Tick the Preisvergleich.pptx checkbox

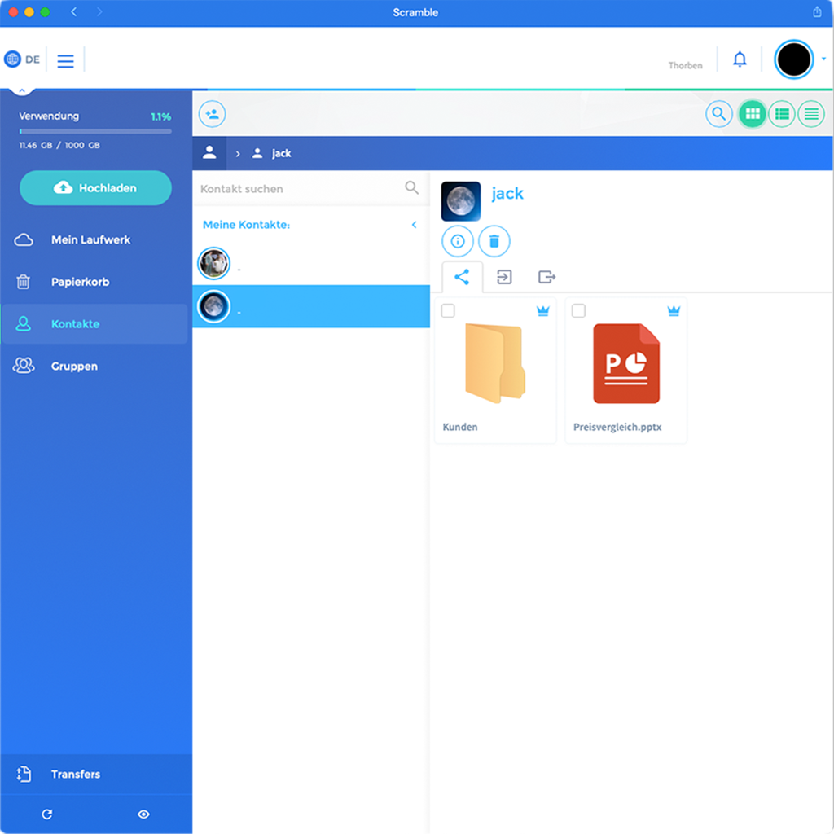579,310
